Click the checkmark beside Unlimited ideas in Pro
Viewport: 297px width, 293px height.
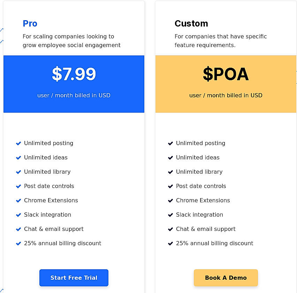click(x=18, y=157)
